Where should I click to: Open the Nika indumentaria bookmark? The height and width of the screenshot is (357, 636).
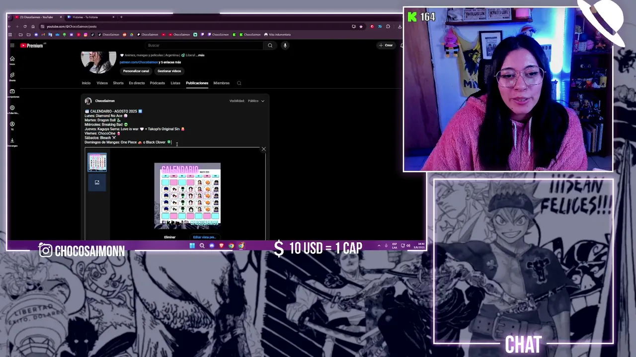[x=277, y=35]
